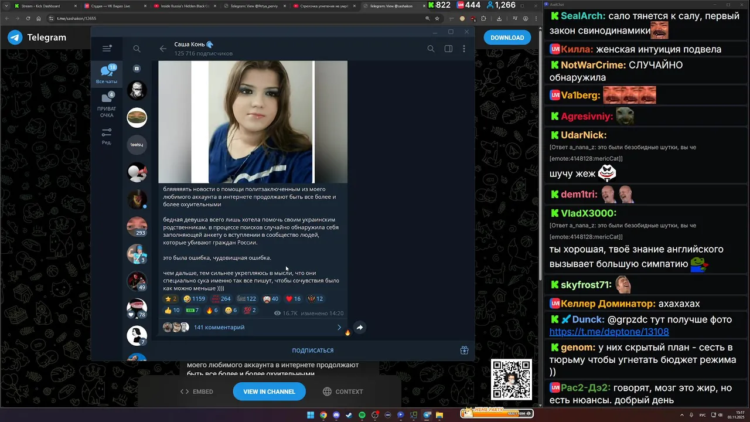Search inside the Саша Конь channel
The width and height of the screenshot is (750, 422).
click(431, 49)
